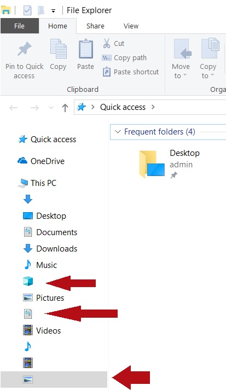Expand the chevron before Quick access in address bar
Image resolution: width=226 pixels, height=391 pixels.
point(93,107)
